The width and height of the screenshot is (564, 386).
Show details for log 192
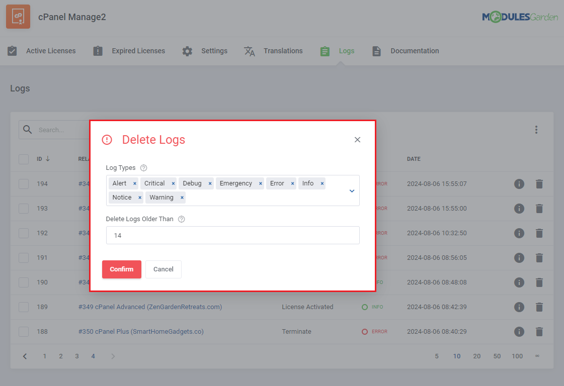pyautogui.click(x=519, y=233)
